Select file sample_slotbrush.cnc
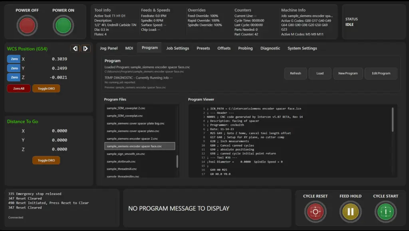Screen dimensions: 409x231 tap(140, 162)
